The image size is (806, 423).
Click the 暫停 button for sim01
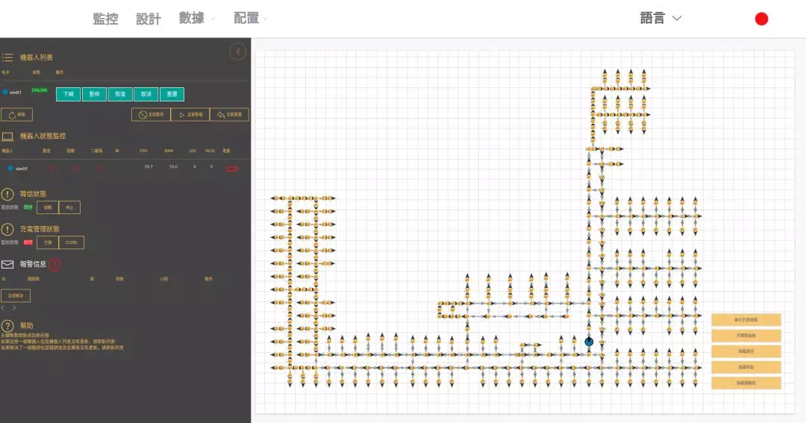[94, 95]
